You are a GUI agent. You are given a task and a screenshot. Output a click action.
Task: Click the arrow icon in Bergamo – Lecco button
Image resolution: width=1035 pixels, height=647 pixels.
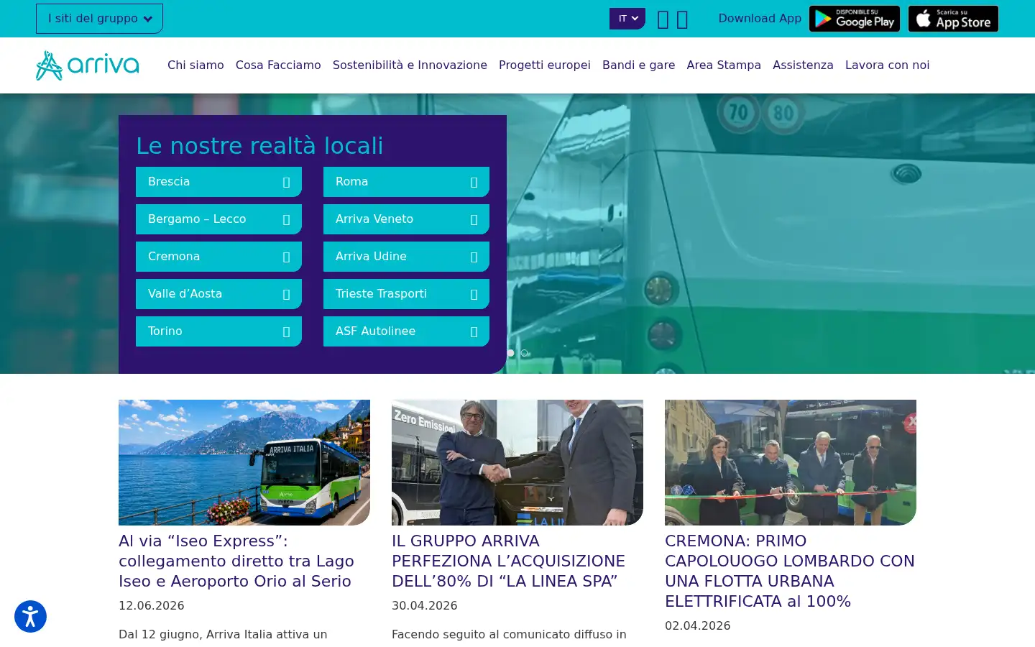click(286, 219)
